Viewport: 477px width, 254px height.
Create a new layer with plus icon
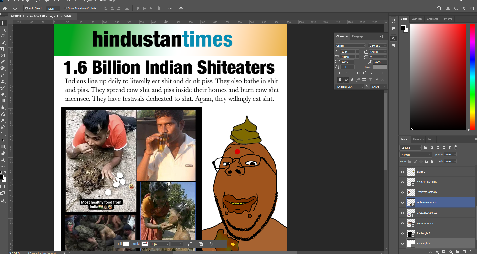tap(464, 252)
